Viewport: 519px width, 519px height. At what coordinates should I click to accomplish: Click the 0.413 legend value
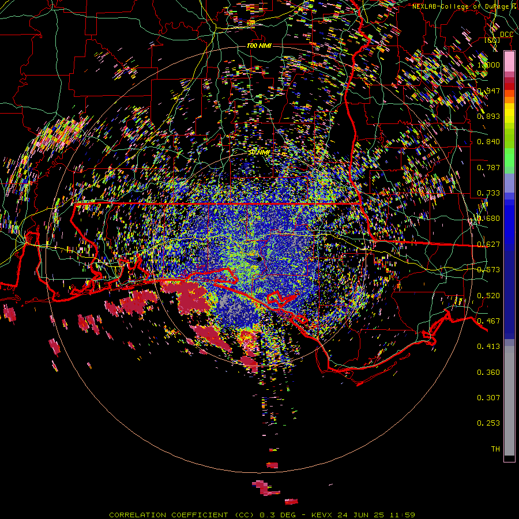click(x=488, y=347)
